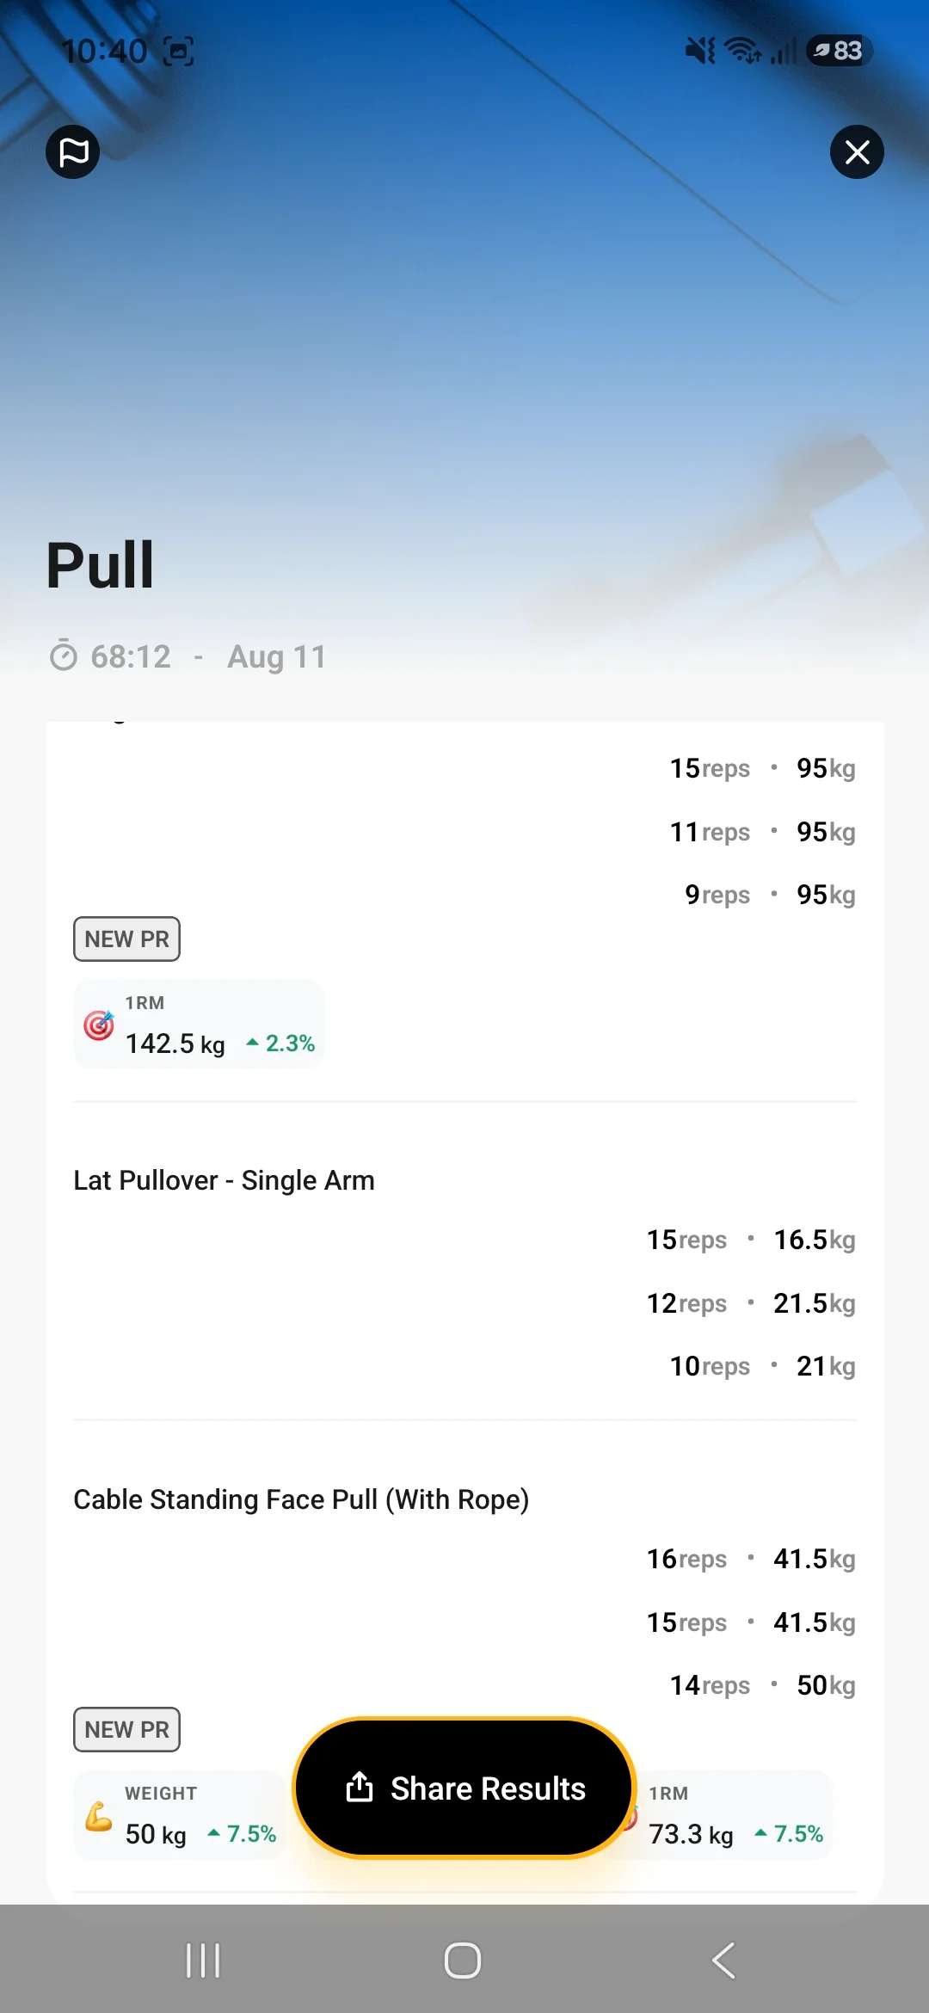929x2013 pixels.
Task: Tap the Android home button
Action: [463, 1961]
